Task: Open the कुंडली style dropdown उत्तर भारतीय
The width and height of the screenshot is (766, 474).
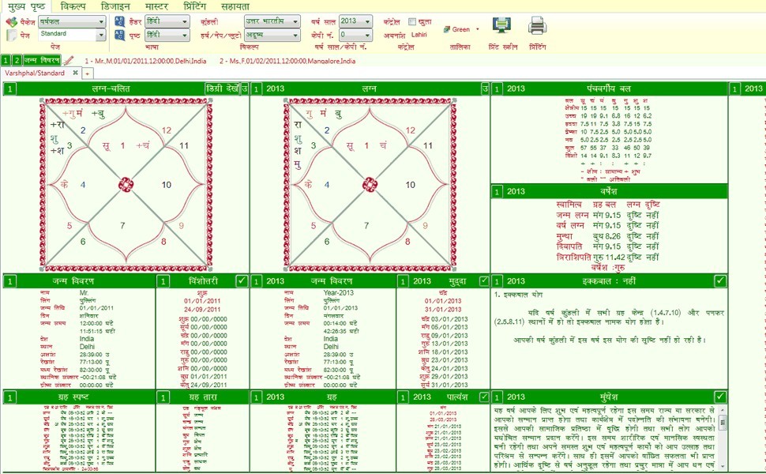Action: [x=272, y=21]
